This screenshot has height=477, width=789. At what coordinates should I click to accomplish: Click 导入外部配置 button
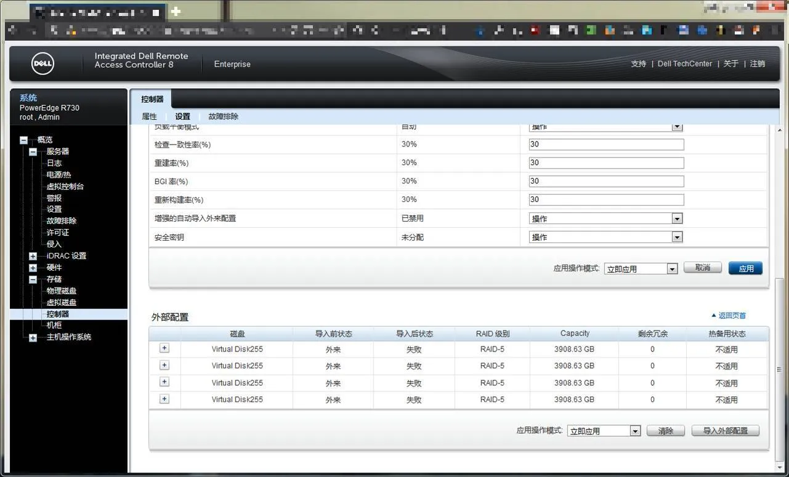pos(726,431)
